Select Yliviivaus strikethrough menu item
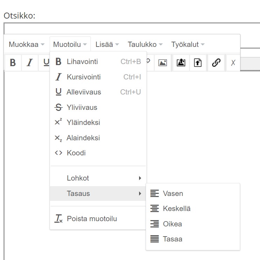The image size is (260, 260). 98,107
